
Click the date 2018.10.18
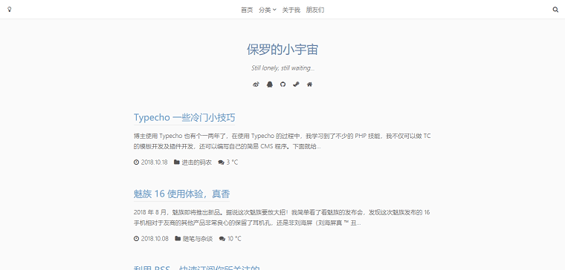click(x=154, y=162)
